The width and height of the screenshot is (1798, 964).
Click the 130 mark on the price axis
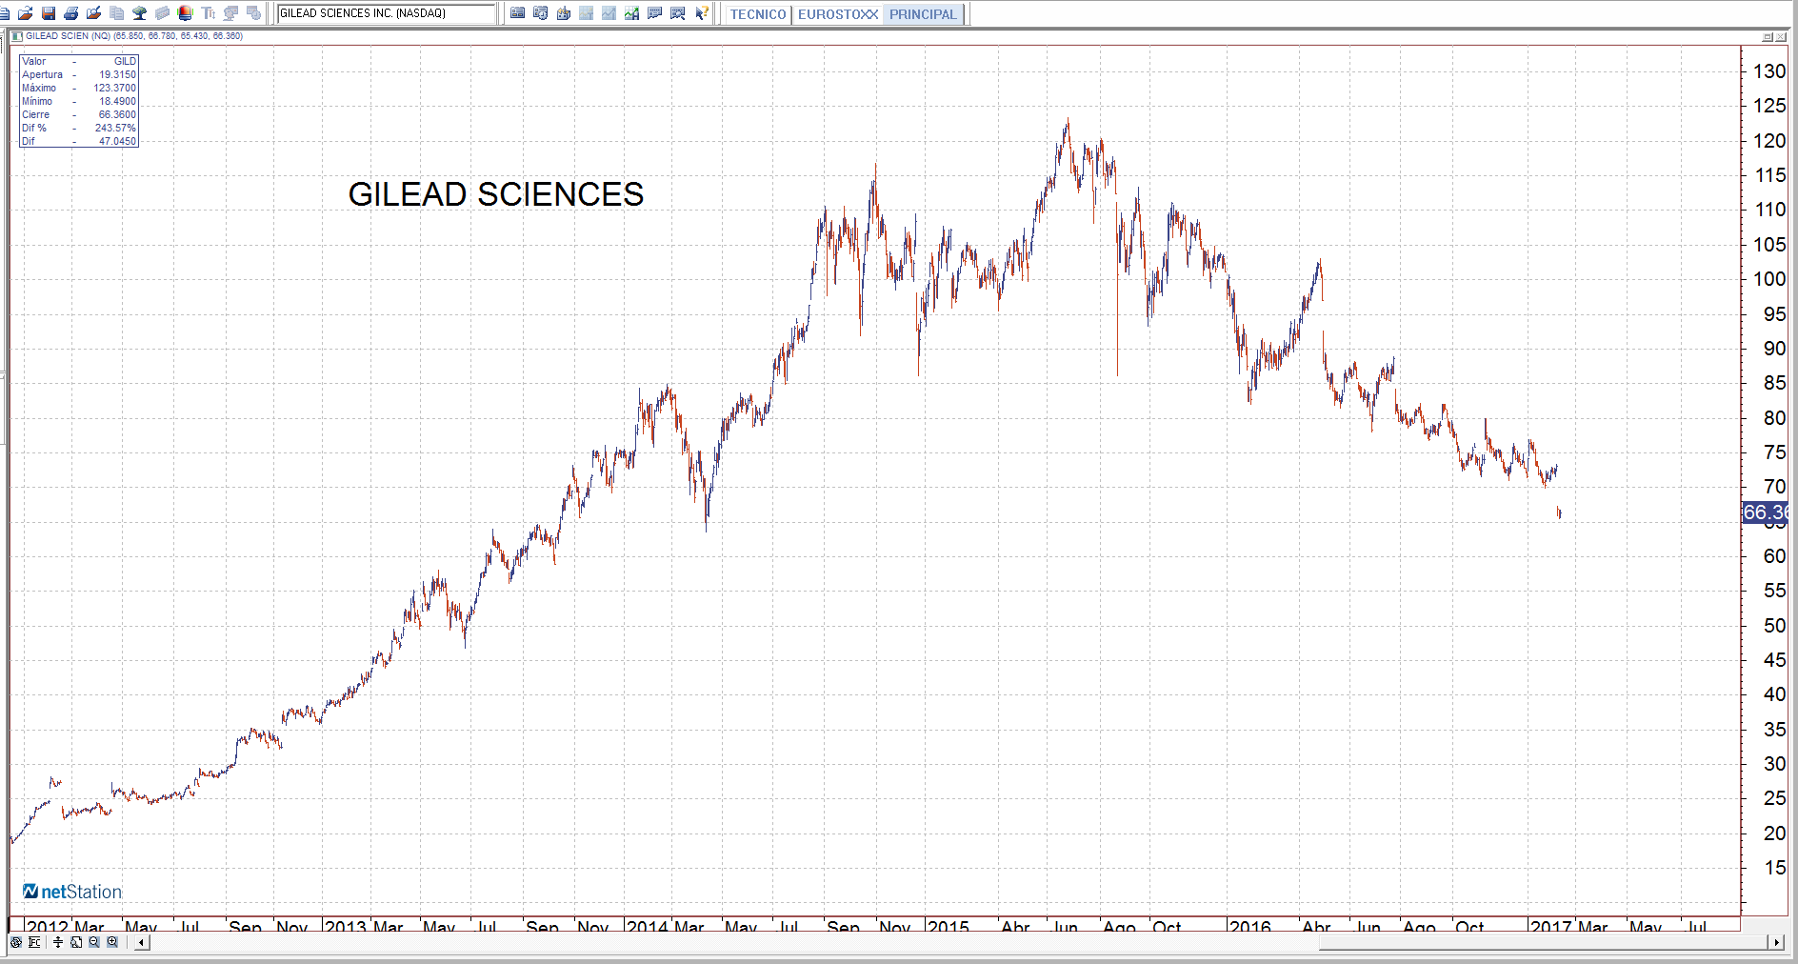click(x=1770, y=71)
